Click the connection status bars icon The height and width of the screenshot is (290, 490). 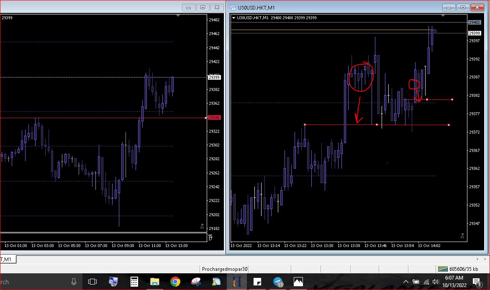[x=442, y=269]
